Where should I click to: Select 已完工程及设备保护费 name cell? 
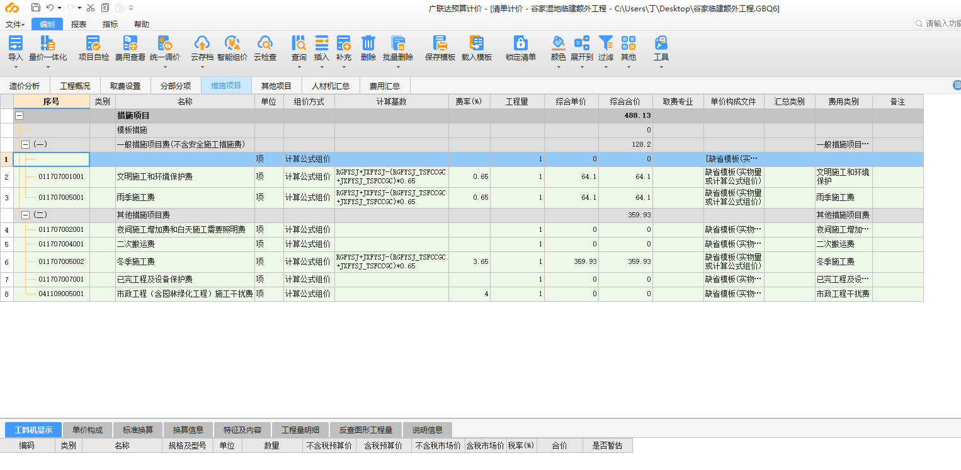(x=185, y=279)
